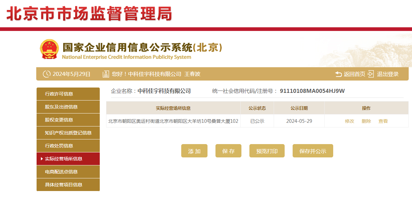Click the company name 中科佳宇科技有限公司 value
The width and height of the screenshot is (412, 202).
164,91
